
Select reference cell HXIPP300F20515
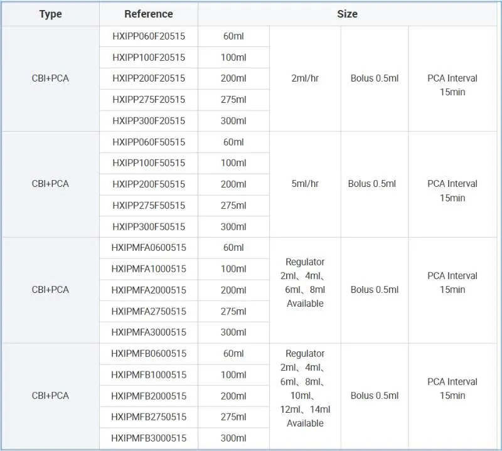[149, 120]
